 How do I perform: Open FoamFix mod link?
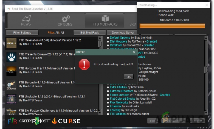[116, 106]
